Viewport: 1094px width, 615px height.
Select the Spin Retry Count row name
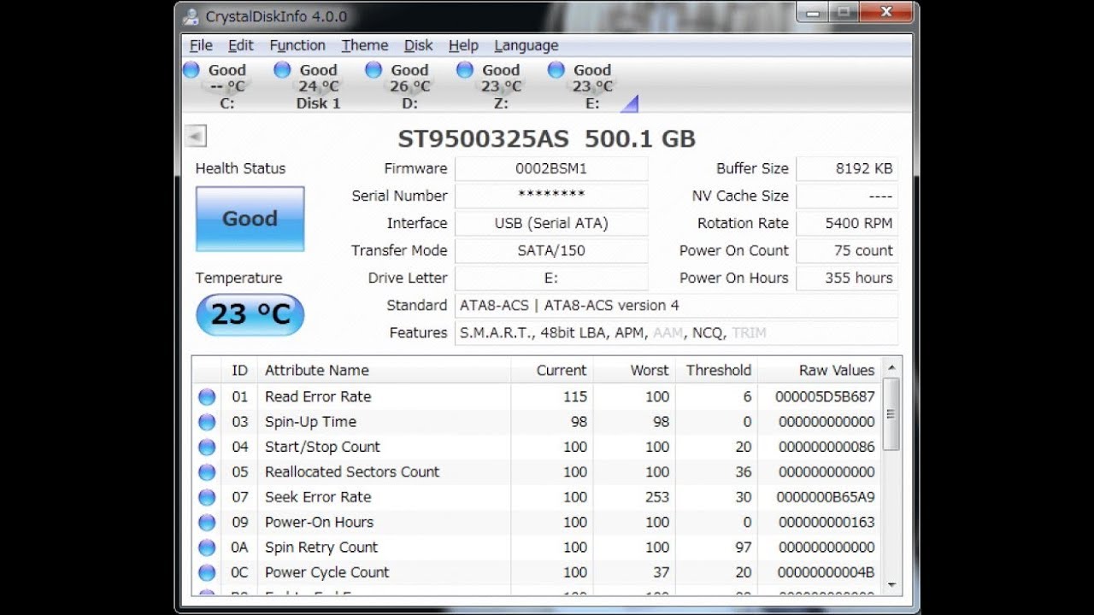pos(321,548)
